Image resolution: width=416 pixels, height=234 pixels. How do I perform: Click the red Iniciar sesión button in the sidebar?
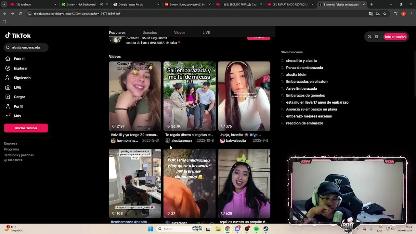pos(26,128)
